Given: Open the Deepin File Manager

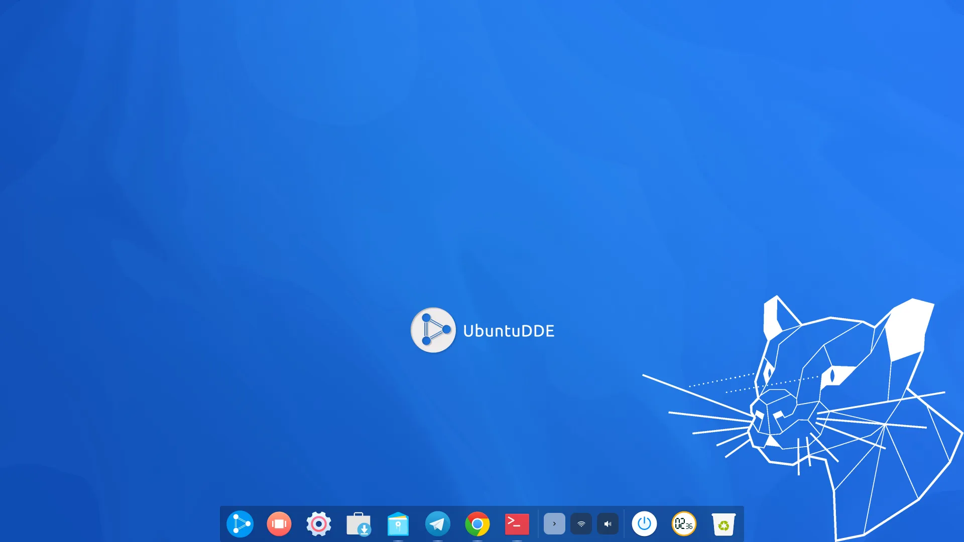Looking at the screenshot, I should pos(398,523).
